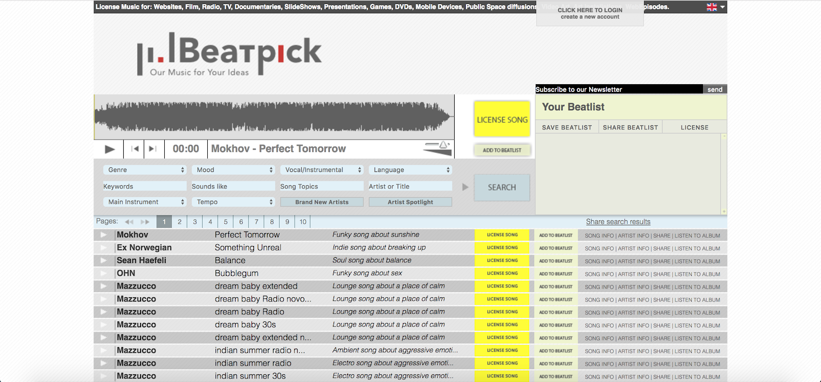Viewport: 821px width, 382px height.
Task: Go to results page 2
Action: click(x=180, y=222)
